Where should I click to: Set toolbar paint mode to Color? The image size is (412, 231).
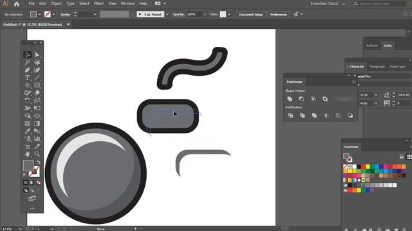tap(26, 182)
